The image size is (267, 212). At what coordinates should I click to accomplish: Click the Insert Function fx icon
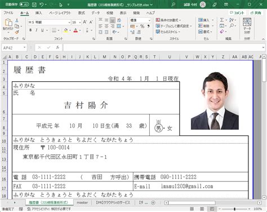[57, 47]
